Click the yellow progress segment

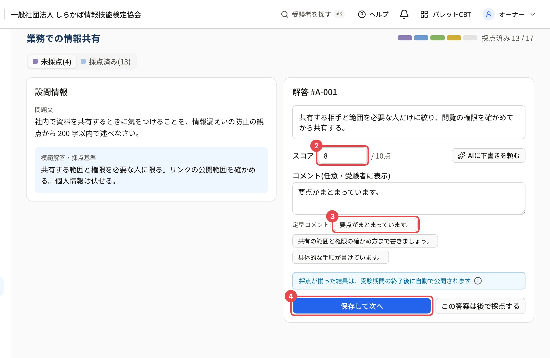pos(454,38)
